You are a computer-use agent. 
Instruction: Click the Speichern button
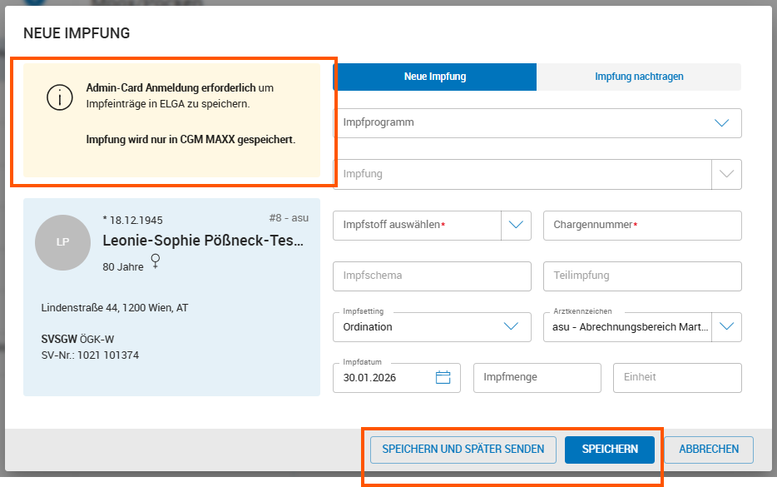610,450
